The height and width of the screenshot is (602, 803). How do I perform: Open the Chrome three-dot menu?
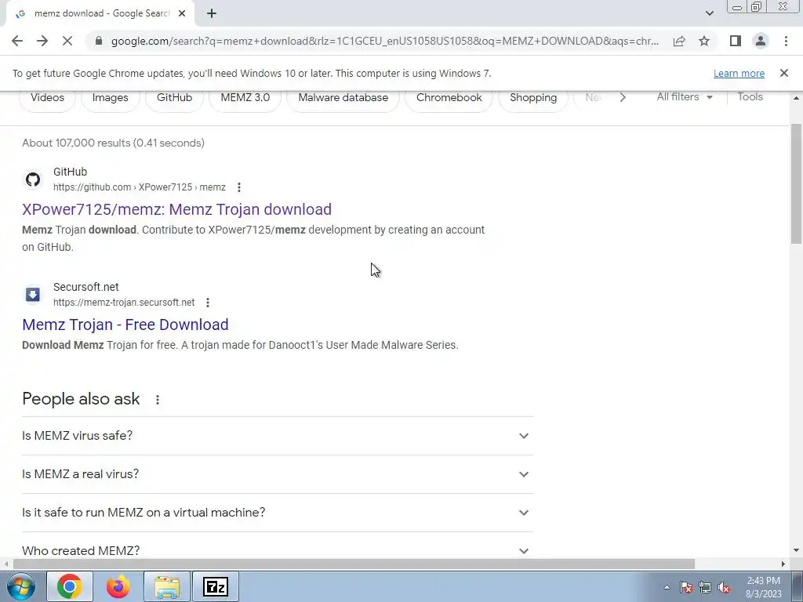(x=786, y=41)
